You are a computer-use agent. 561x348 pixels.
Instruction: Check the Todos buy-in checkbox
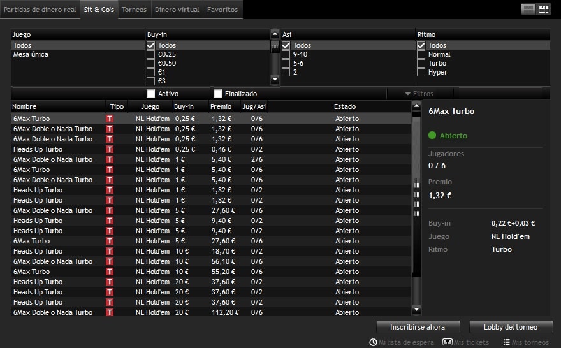tap(150, 45)
